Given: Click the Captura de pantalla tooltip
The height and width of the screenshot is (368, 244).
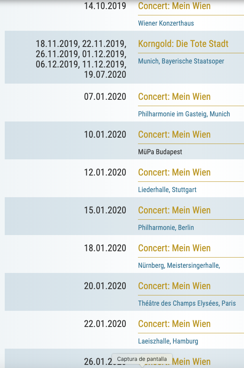Looking at the screenshot, I should [x=142, y=359].
